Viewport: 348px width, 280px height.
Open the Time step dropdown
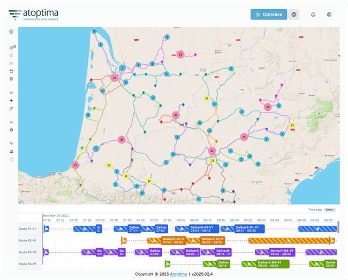(x=330, y=210)
